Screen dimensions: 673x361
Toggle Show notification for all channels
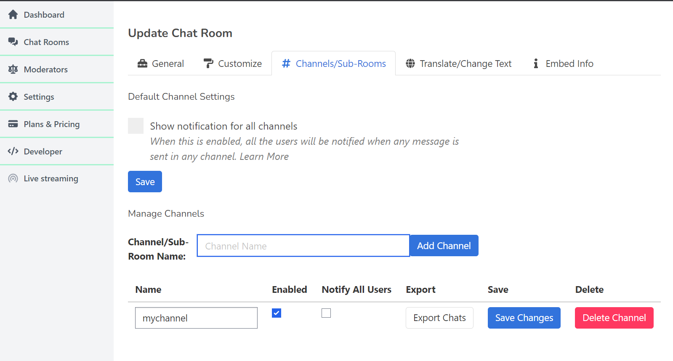tap(136, 126)
